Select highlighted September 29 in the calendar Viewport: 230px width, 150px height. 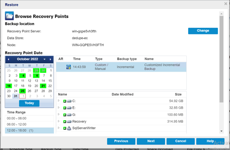point(36,71)
